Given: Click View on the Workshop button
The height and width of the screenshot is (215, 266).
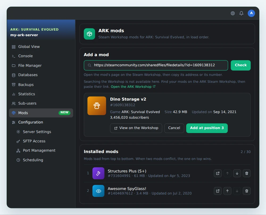Looking at the screenshot, I should click(x=136, y=128).
